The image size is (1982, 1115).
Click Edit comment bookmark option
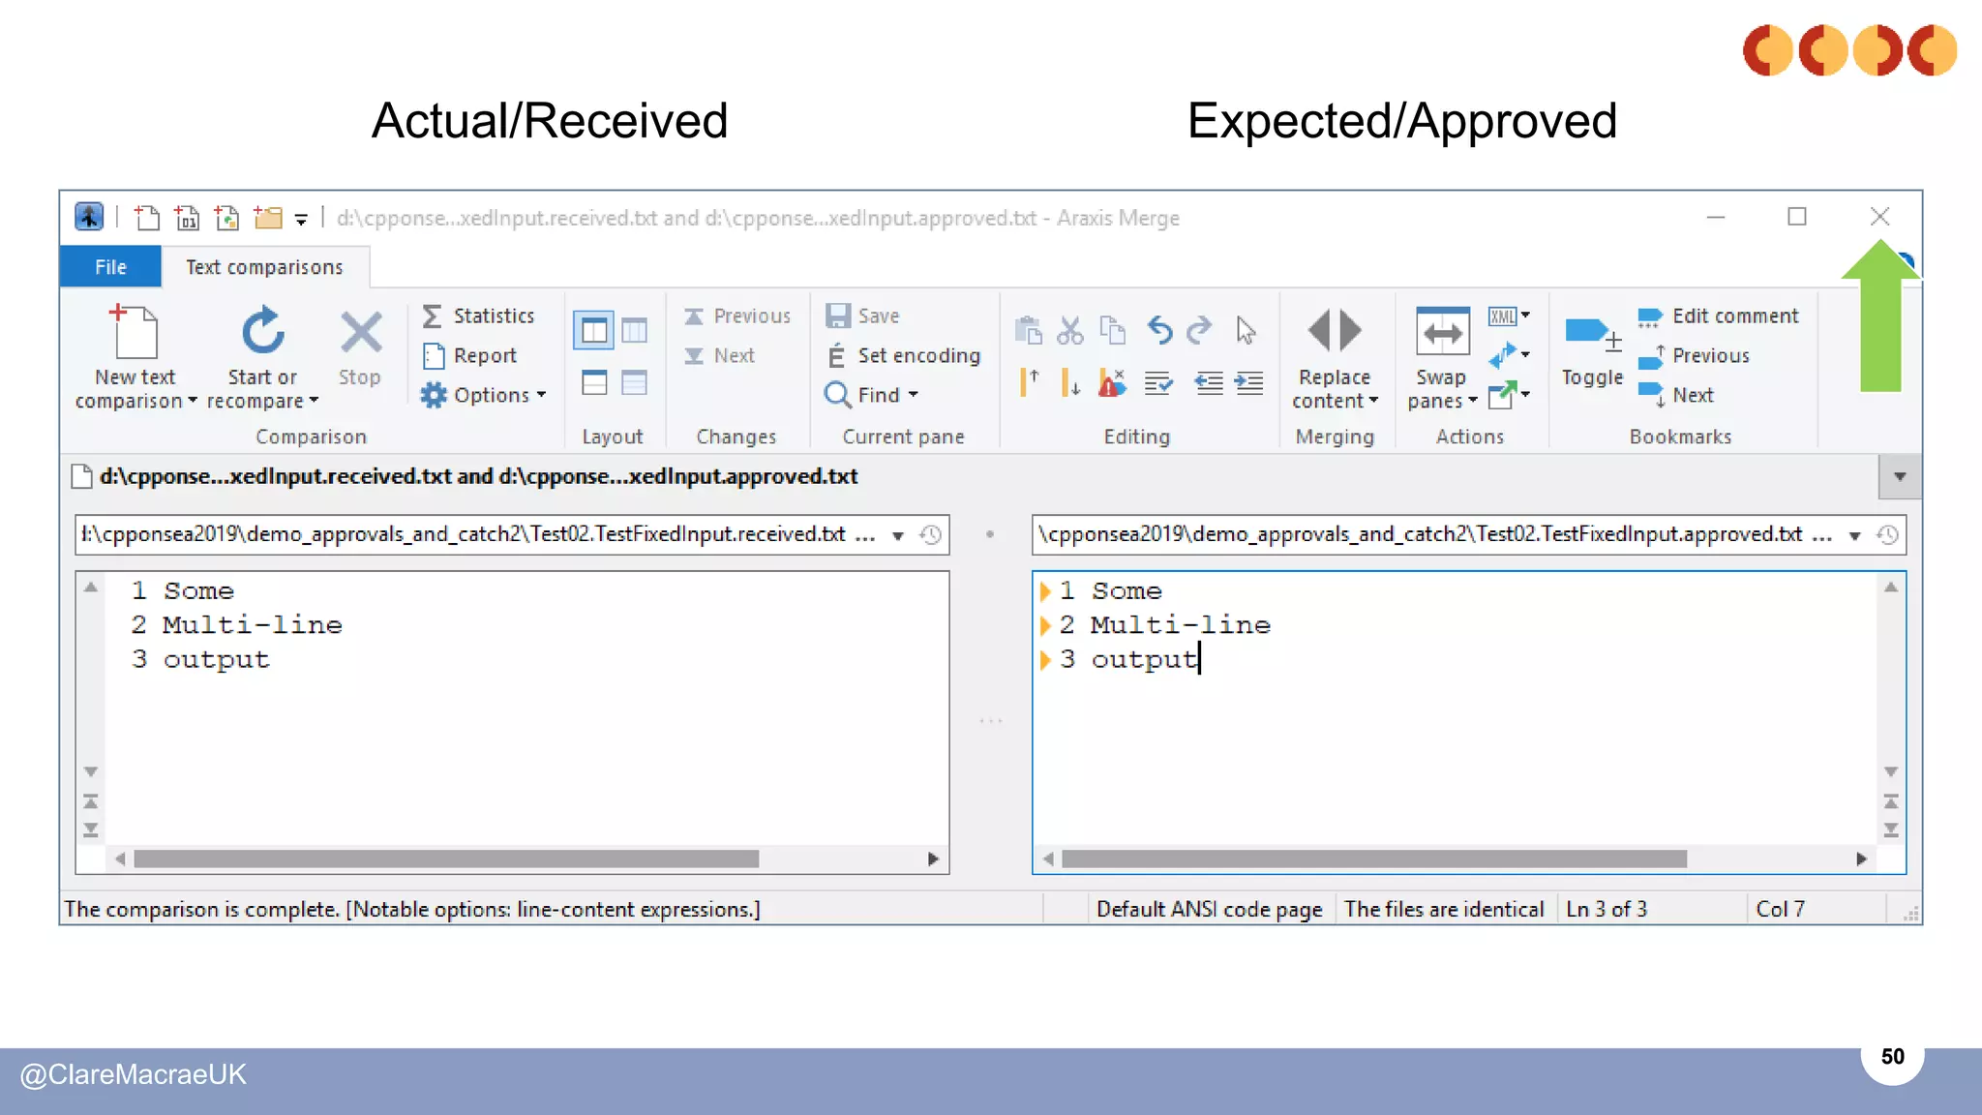pos(1718,316)
